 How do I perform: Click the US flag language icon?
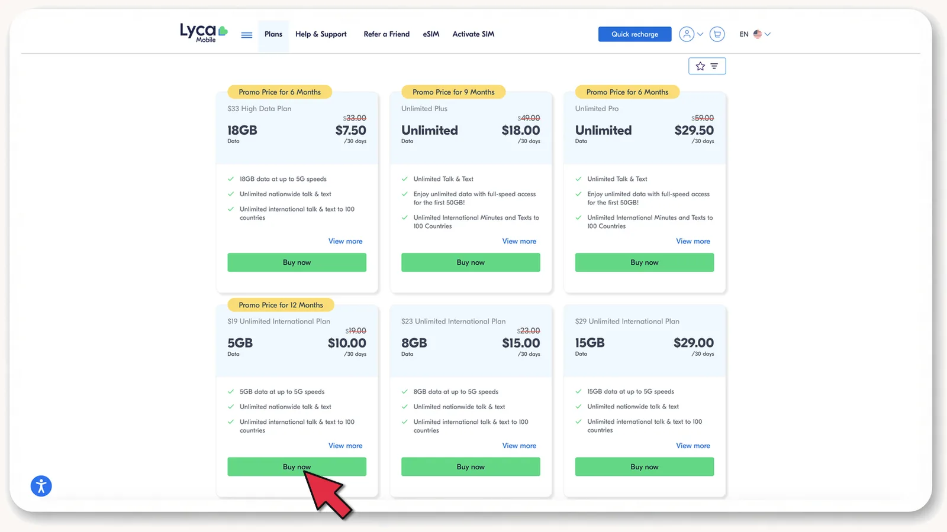tap(758, 34)
